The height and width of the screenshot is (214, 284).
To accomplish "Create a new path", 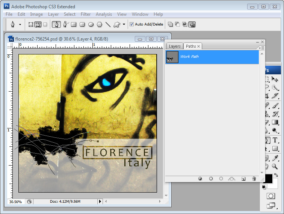I will point(243,179).
